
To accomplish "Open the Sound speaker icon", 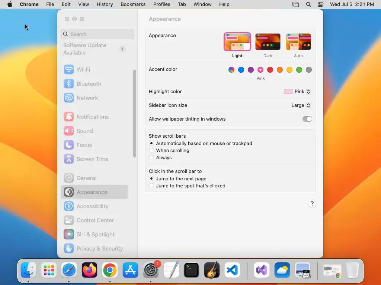I will pos(69,131).
